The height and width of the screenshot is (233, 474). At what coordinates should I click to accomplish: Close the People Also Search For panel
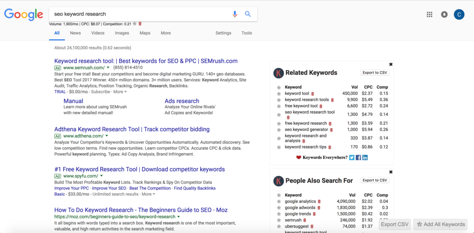391,172
